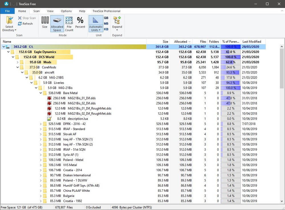Click the vertical scrollbar down arrow
285x210 pixels.
point(282,201)
